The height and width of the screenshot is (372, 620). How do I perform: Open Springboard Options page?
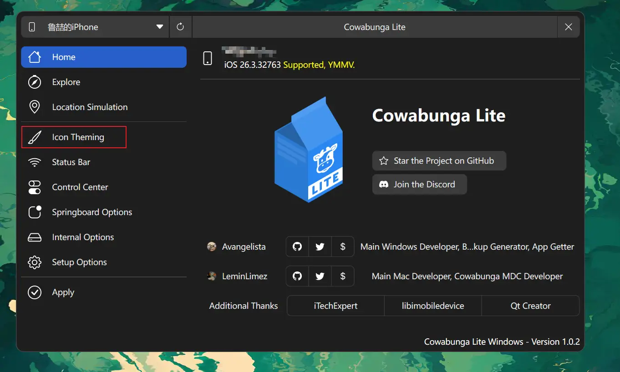91,212
